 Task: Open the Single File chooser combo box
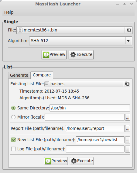[x=74, y=30]
